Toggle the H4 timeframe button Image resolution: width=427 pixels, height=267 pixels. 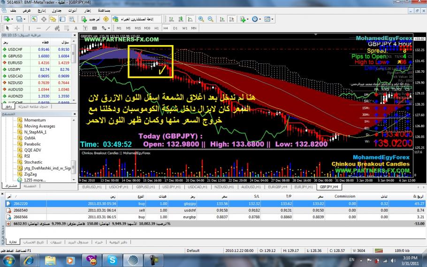click(x=165, y=28)
